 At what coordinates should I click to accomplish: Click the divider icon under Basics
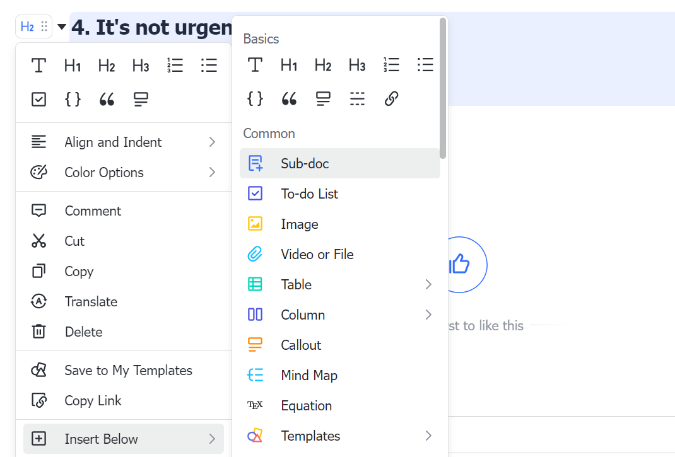pyautogui.click(x=357, y=99)
